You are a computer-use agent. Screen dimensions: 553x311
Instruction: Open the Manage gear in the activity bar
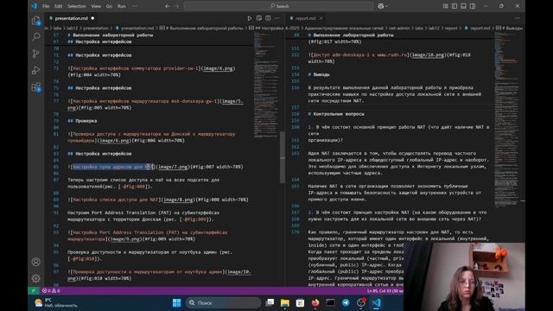(36, 278)
